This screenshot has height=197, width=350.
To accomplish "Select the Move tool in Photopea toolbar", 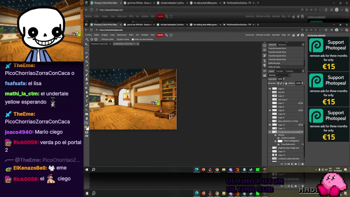I will (87, 44).
